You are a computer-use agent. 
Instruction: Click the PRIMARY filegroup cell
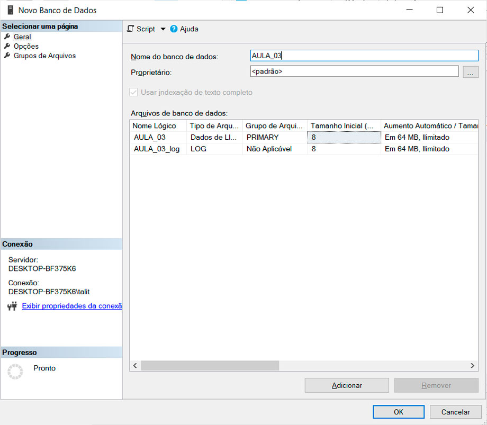click(x=275, y=137)
